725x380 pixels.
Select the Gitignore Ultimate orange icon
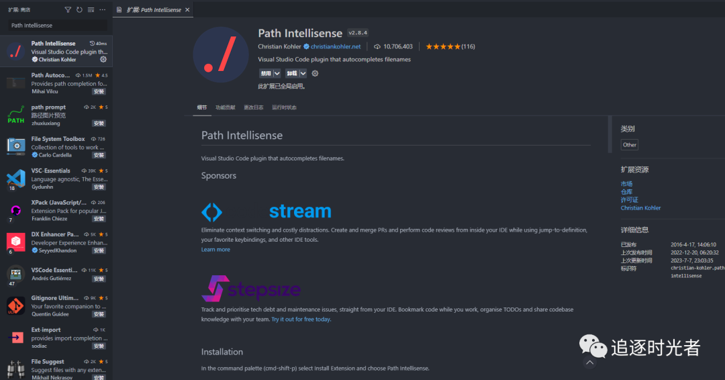point(15,306)
